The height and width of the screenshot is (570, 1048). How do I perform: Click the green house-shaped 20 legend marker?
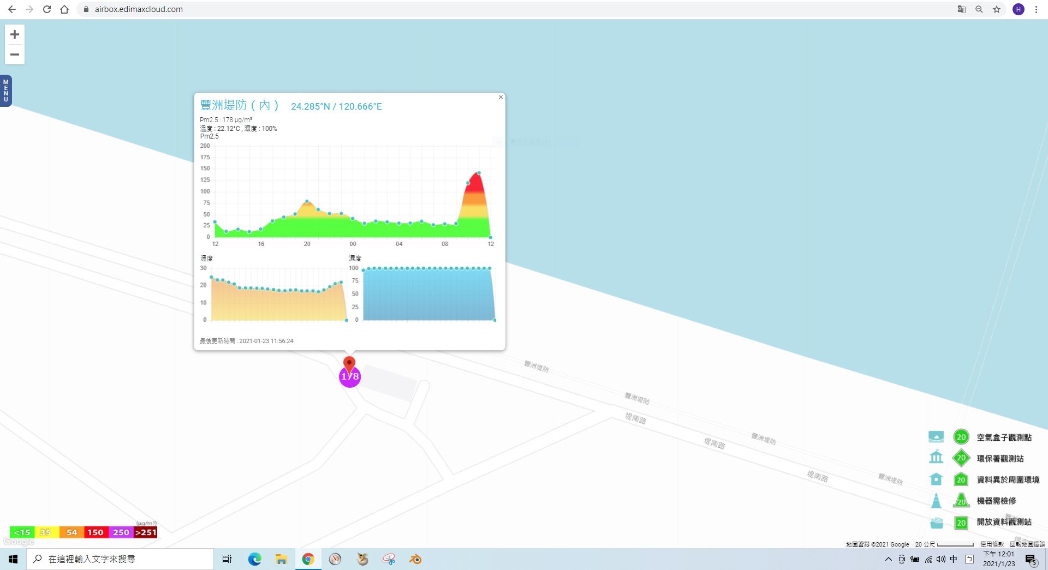pyautogui.click(x=961, y=479)
